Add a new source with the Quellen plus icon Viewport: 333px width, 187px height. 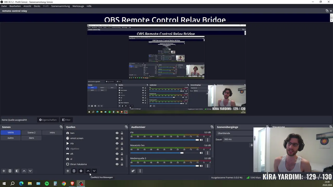click(68, 171)
